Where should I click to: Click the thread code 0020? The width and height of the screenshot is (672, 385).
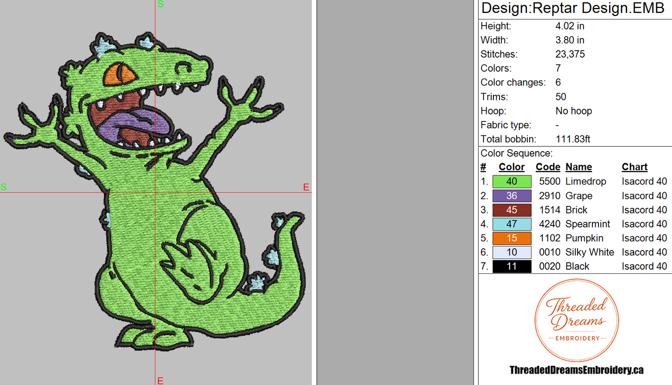point(550,266)
